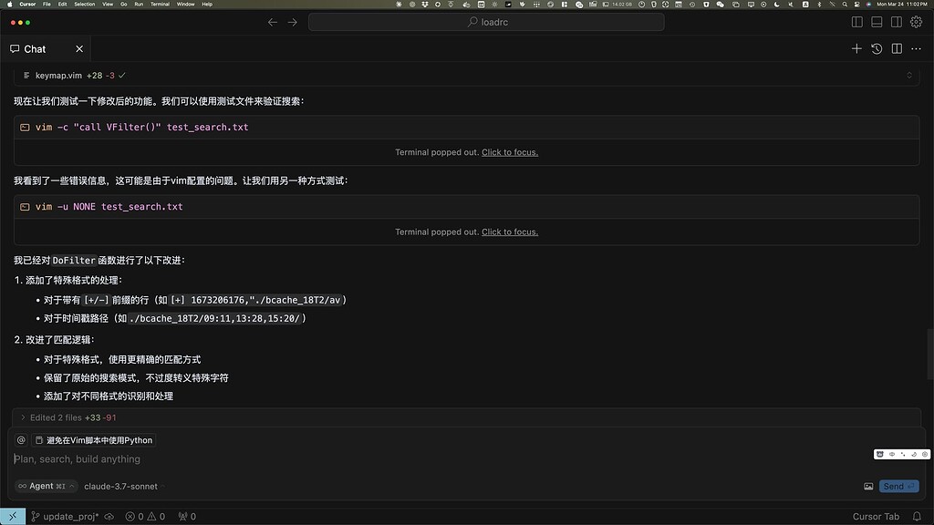Image resolution: width=934 pixels, height=525 pixels.
Task: Click the update_proj branch indicator
Action: (64, 516)
